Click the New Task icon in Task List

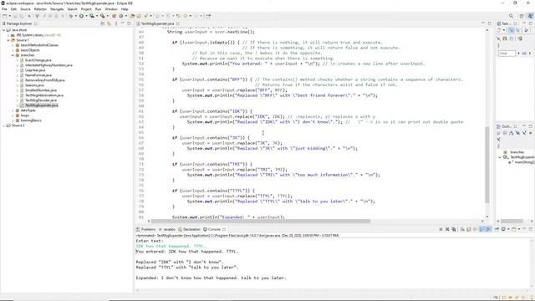(499, 30)
